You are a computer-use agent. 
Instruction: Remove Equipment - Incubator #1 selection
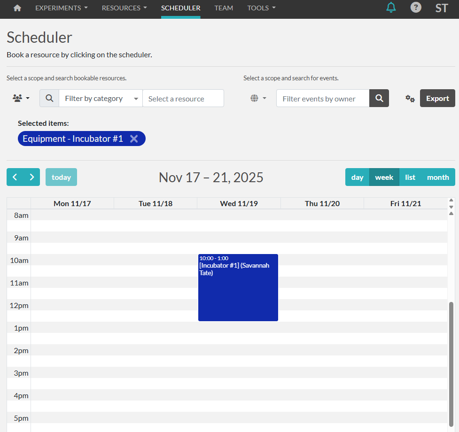click(x=134, y=139)
